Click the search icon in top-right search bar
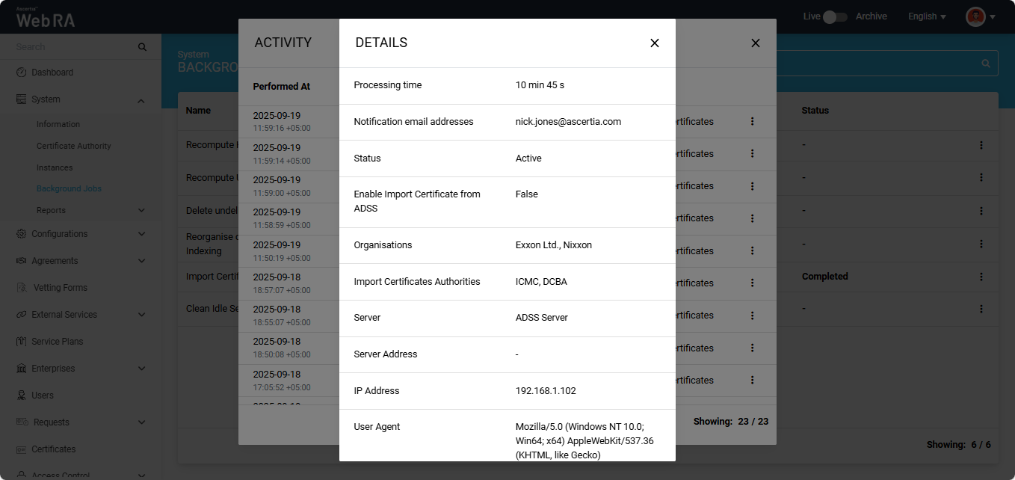1015x480 pixels. [x=986, y=64]
